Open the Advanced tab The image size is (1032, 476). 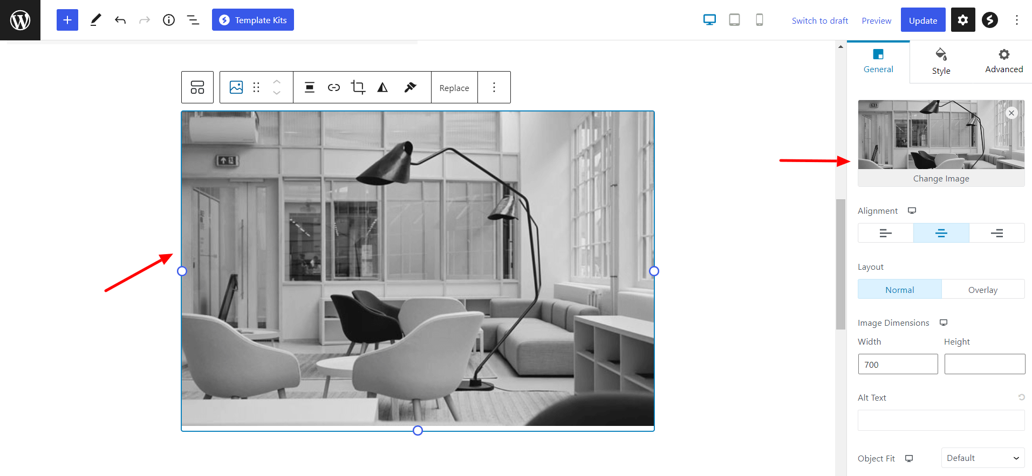coord(1003,62)
